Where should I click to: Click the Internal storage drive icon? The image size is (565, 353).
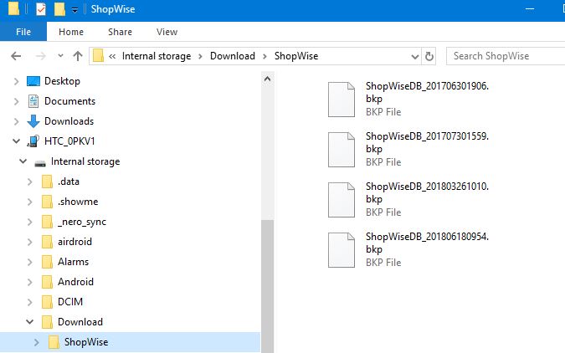pyautogui.click(x=40, y=163)
